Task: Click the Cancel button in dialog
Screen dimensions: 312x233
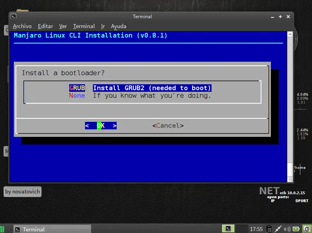Action: click(168, 125)
